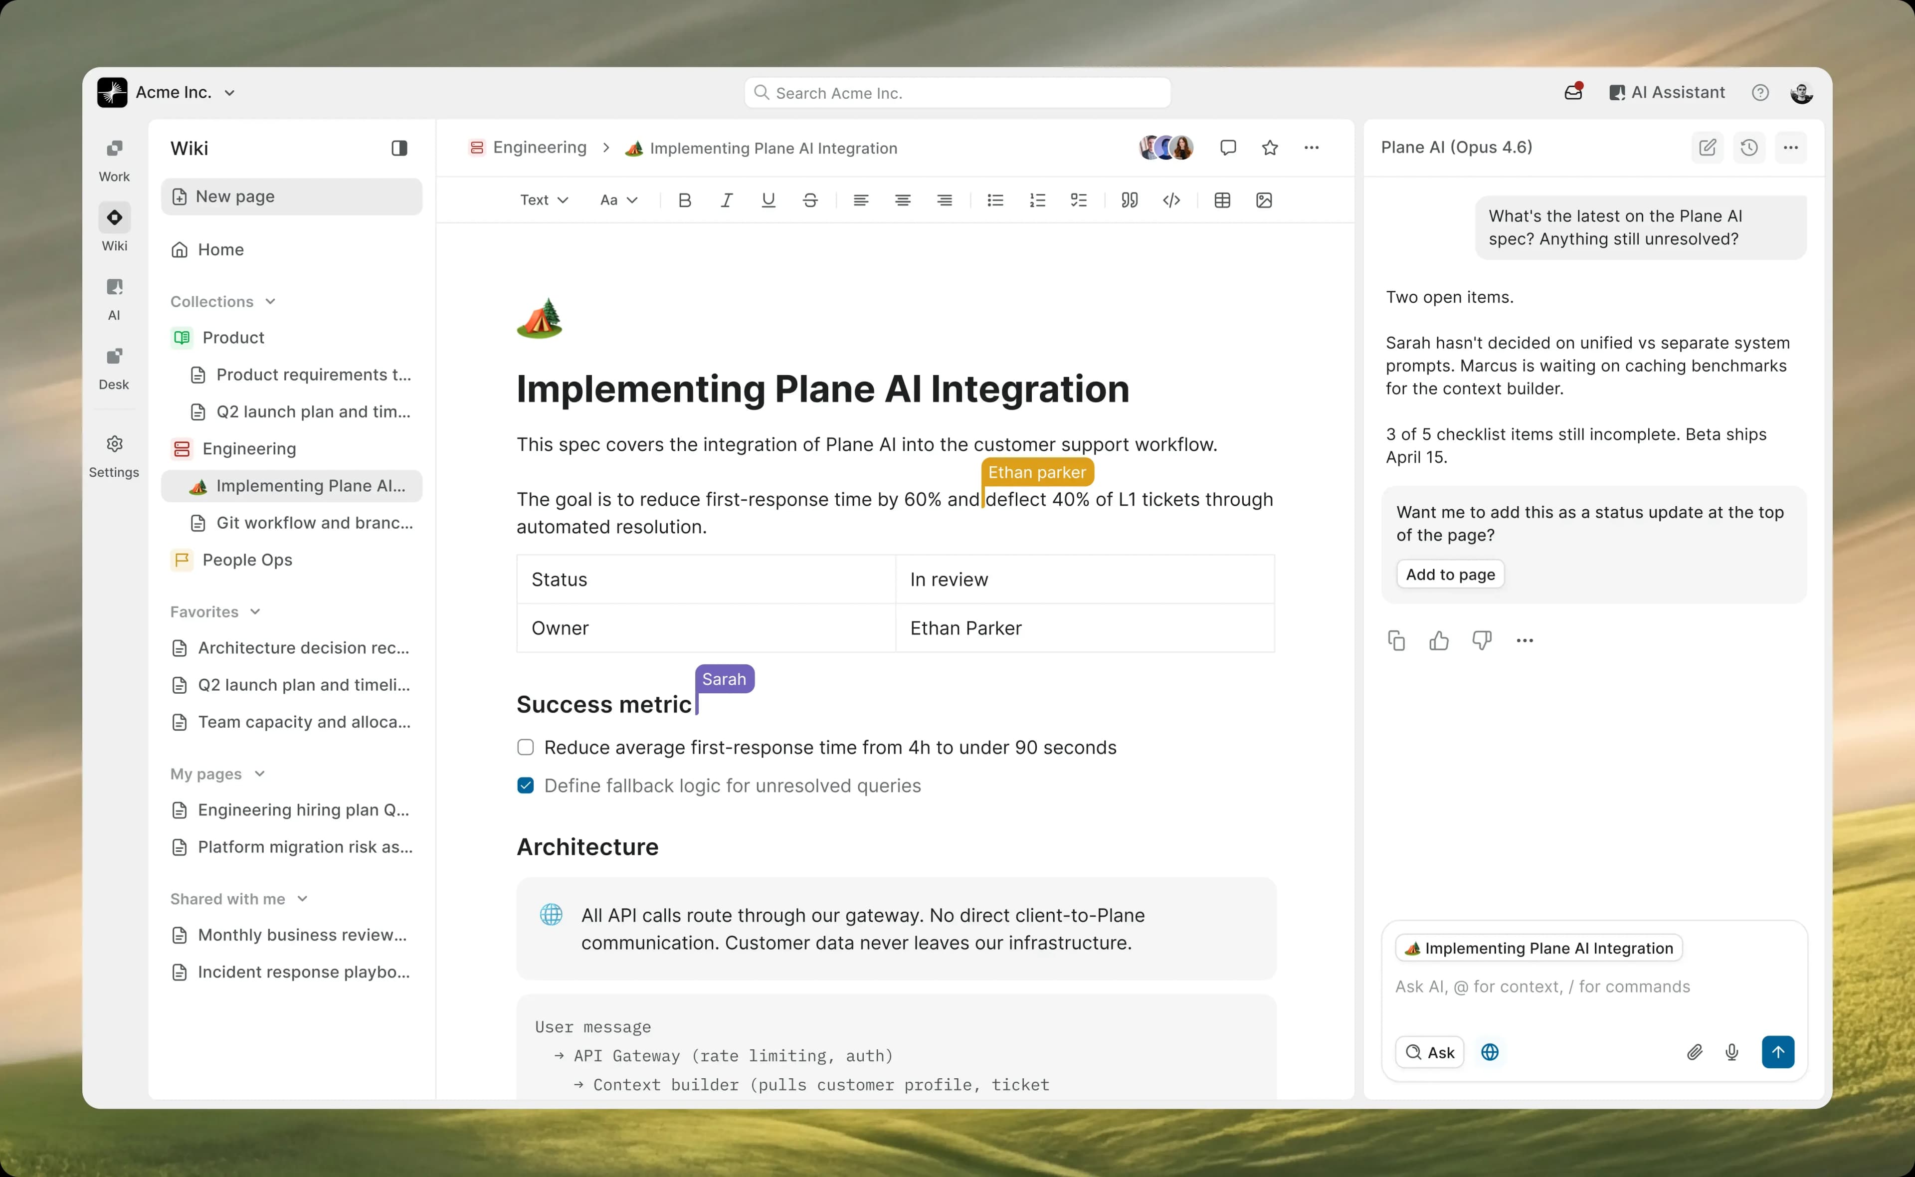
Task: Open the People Ops collection
Action: pos(292,560)
